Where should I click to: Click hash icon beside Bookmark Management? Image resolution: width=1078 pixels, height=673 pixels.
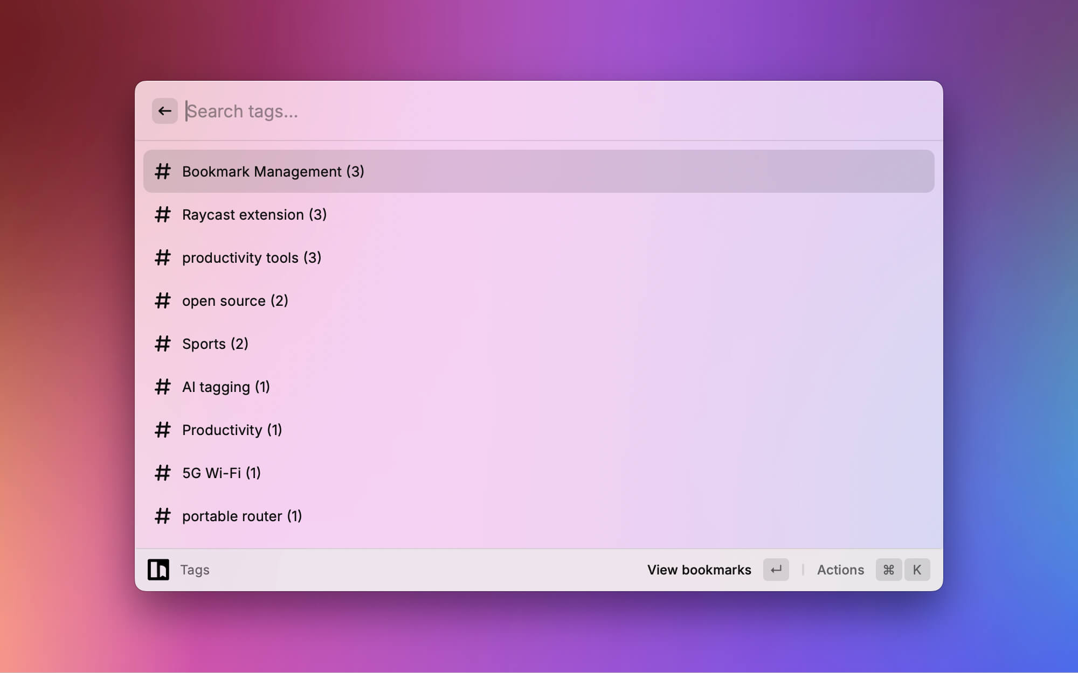point(162,171)
